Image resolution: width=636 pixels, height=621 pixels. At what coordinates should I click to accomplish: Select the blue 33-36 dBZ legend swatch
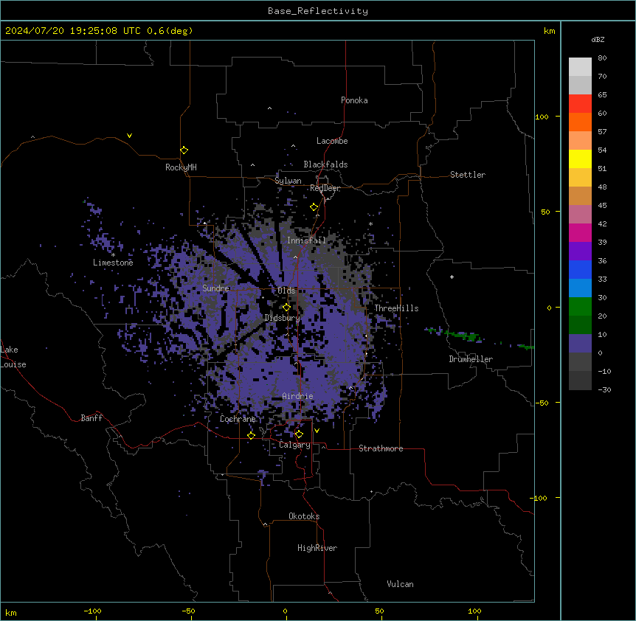pyautogui.click(x=580, y=269)
